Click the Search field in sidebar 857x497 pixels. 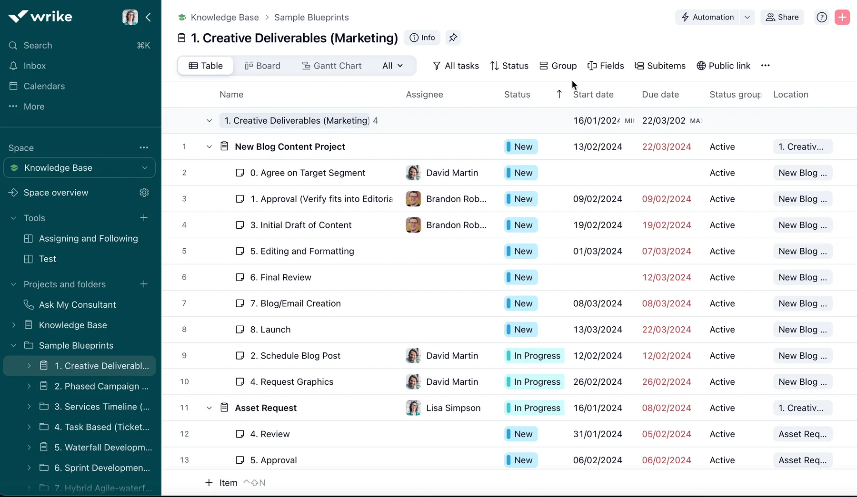click(38, 45)
